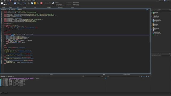The image size is (171, 96).
Task: Click Toggle Comment
Action: (x=76, y=3)
